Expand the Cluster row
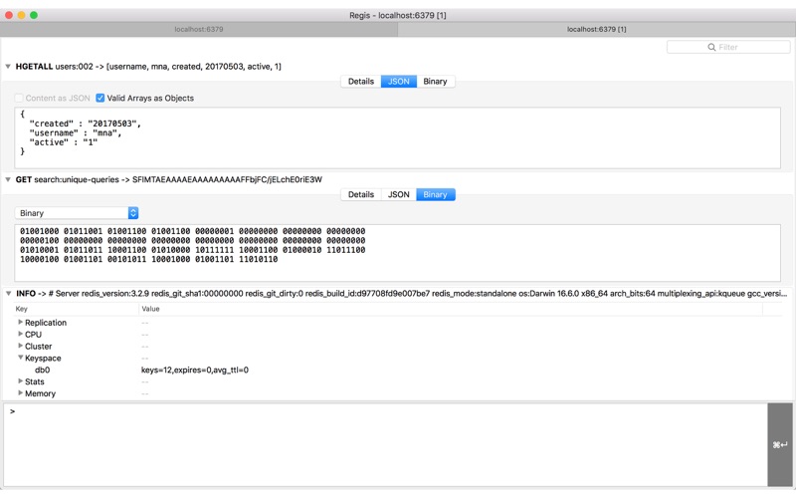Image resolution: width=796 pixels, height=498 pixels. (20, 346)
